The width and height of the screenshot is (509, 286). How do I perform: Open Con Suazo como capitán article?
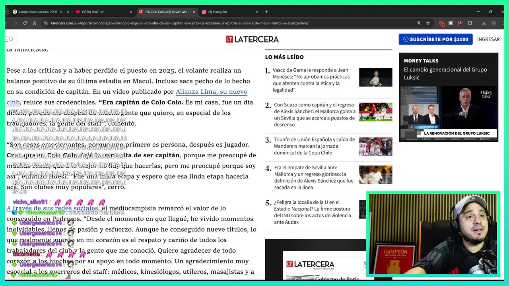pyautogui.click(x=315, y=115)
